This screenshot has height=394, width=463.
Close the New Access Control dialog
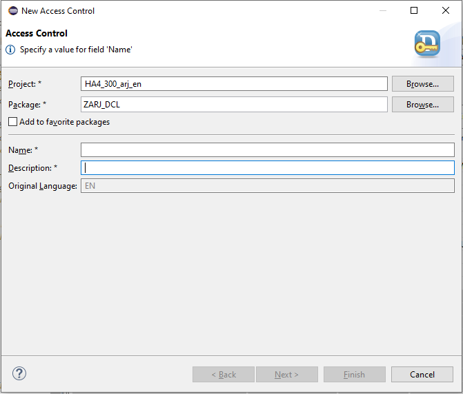coord(446,10)
